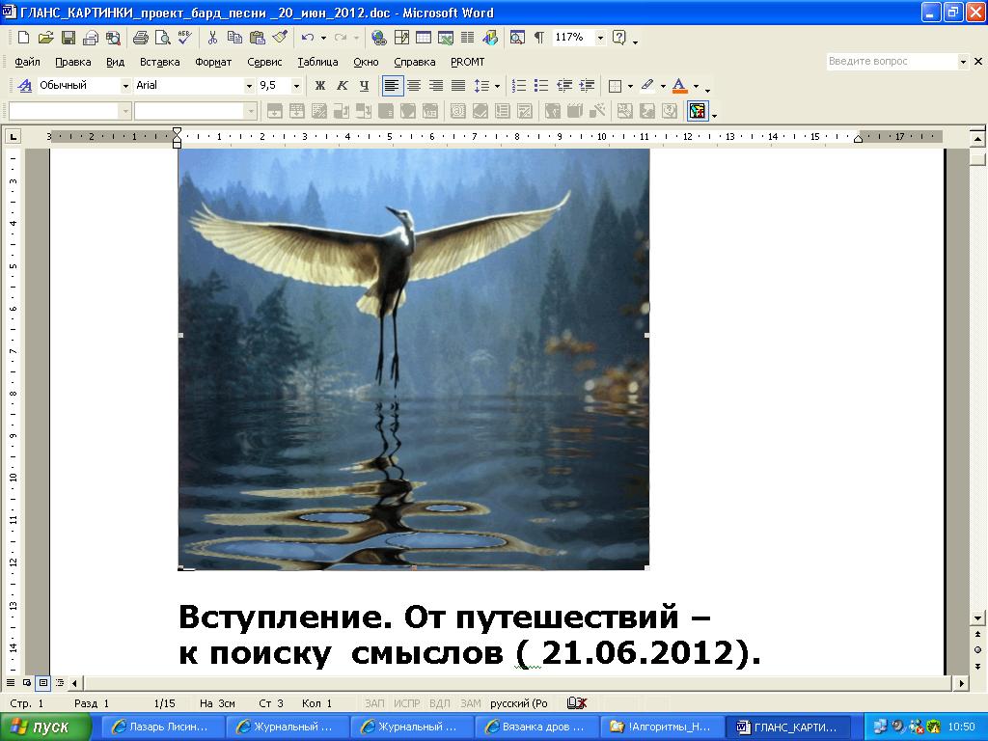
Task: Save the document with the floppy icon
Action: 69,38
